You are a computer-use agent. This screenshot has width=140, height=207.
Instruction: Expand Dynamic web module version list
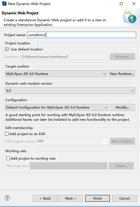pyautogui.click(x=70, y=91)
